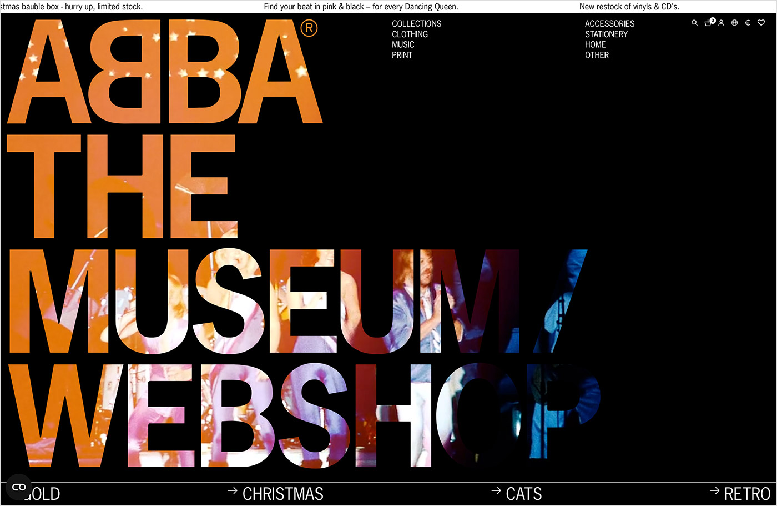This screenshot has height=506, width=777.
Task: Open the Music menu
Action: [x=403, y=45]
